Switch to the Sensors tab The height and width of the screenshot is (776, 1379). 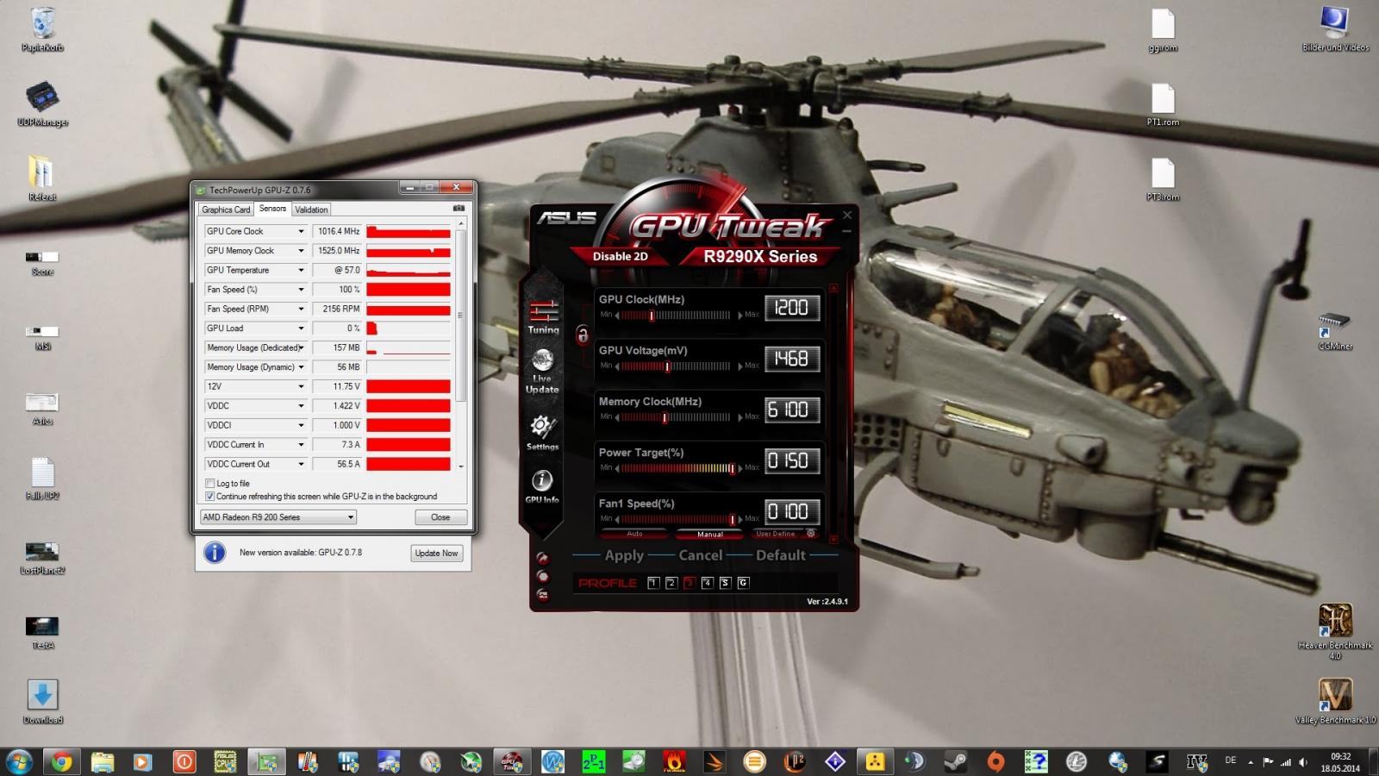272,209
